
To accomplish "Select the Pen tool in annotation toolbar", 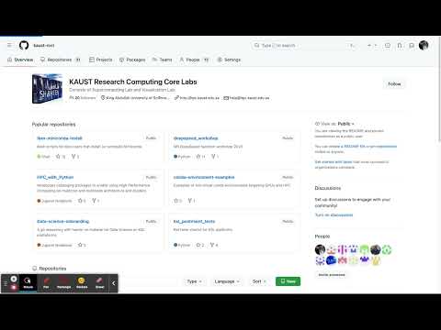I will point(46,283).
